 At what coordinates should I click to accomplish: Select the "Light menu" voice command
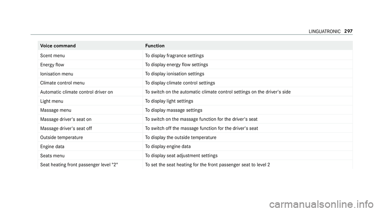click(51, 101)
